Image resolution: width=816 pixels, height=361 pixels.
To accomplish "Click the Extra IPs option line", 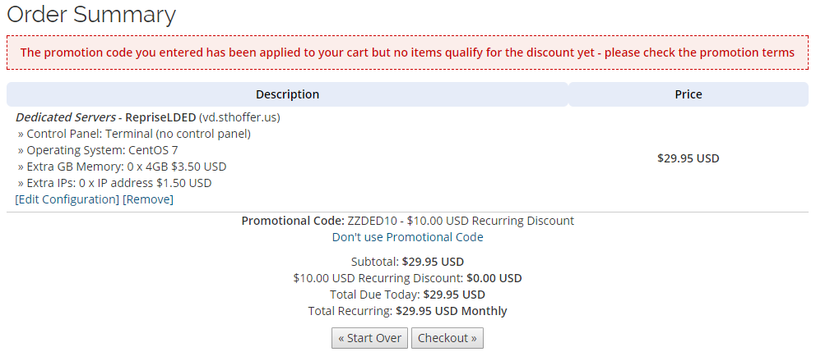I will tap(114, 183).
